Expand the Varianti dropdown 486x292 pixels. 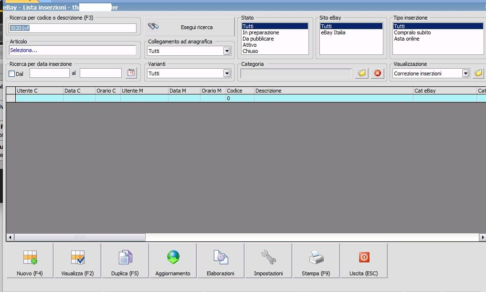[x=227, y=73]
